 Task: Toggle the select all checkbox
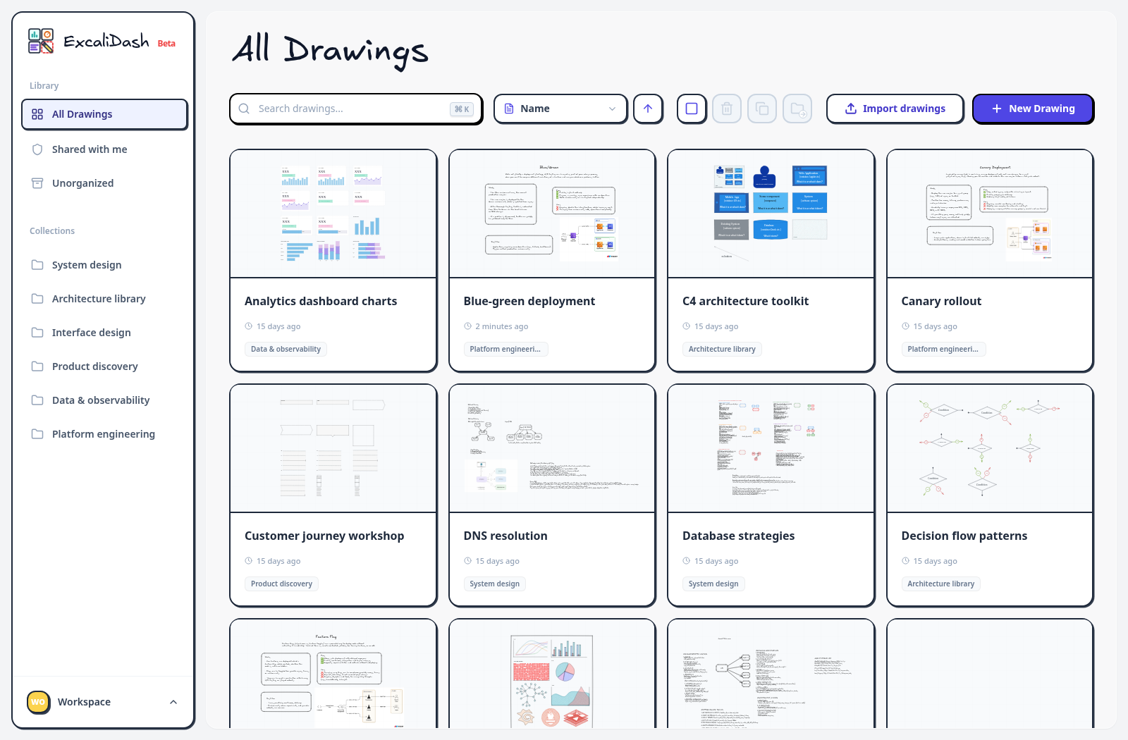pyautogui.click(x=692, y=109)
